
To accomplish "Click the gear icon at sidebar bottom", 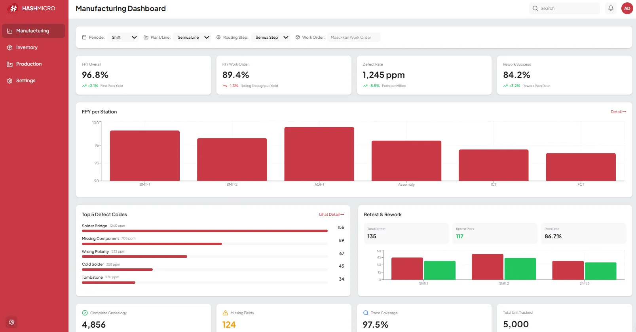I will [11, 322].
